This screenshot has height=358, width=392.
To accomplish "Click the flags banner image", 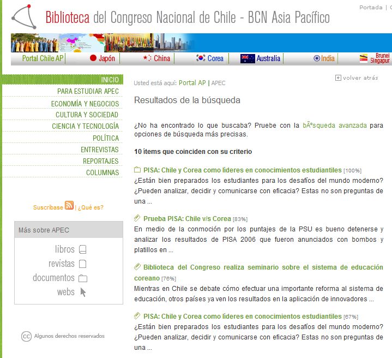I will 129,43.
